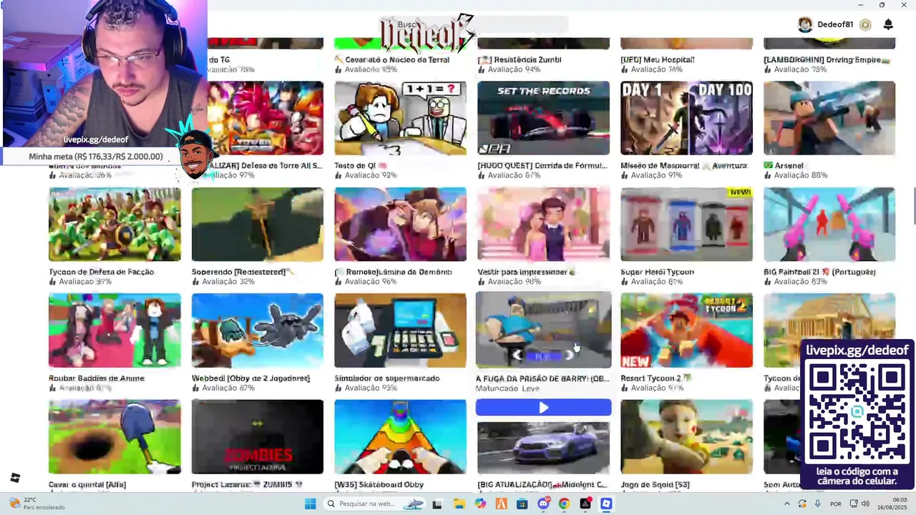Click the sync icon in system tray
916x515 pixels.
pos(802,504)
